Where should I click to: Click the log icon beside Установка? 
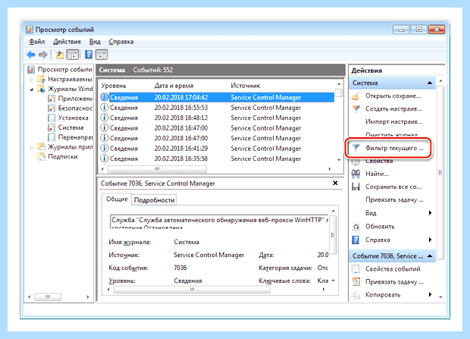tap(52, 118)
